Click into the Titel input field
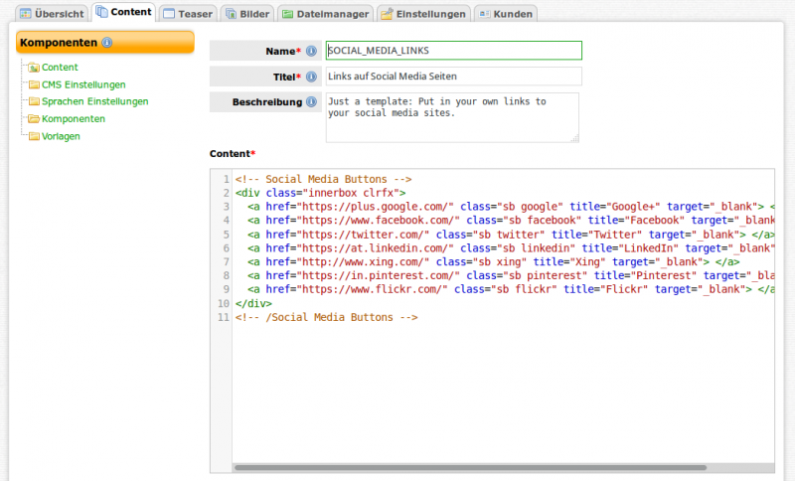 453,77
